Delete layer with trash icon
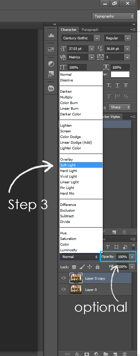 coord(124,354)
